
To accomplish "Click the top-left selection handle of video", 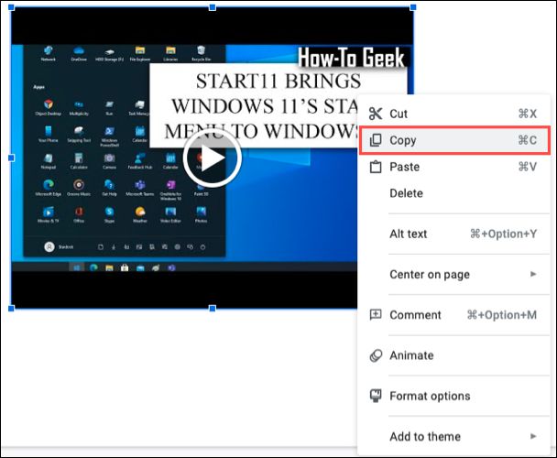I will tap(11, 7).
